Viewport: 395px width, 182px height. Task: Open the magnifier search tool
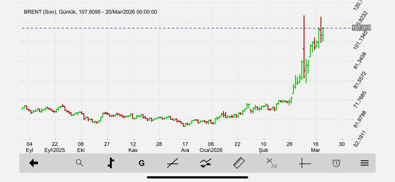coord(80,163)
